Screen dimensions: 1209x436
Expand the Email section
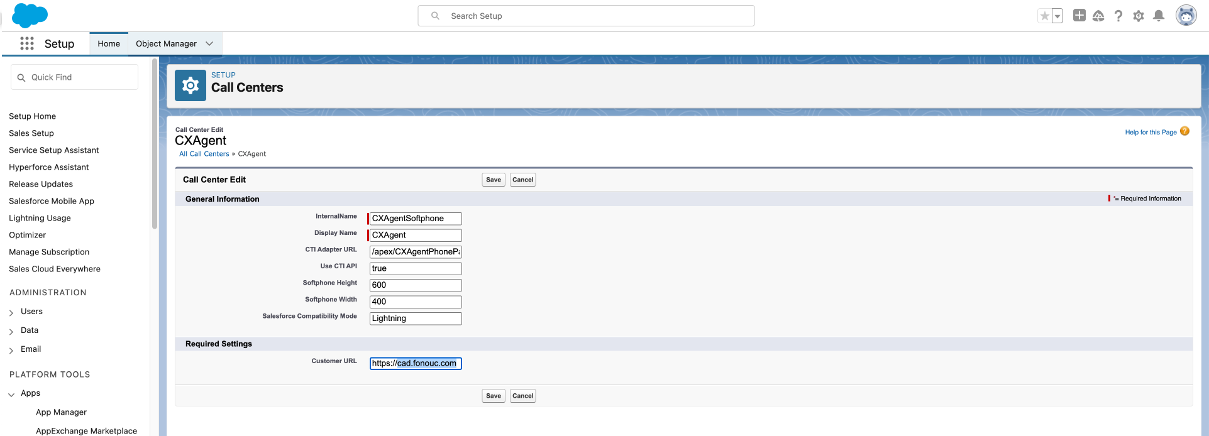(11, 350)
